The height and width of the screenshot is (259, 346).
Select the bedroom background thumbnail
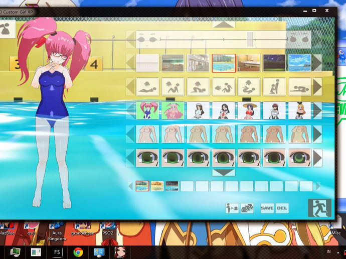coord(249,63)
